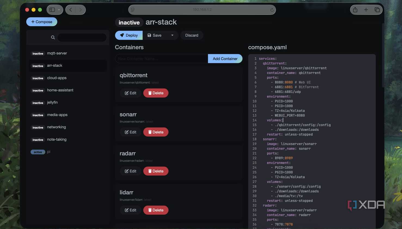The width and height of the screenshot is (402, 229).
Task: Select arr-stack in stack list
Action: pos(68,66)
